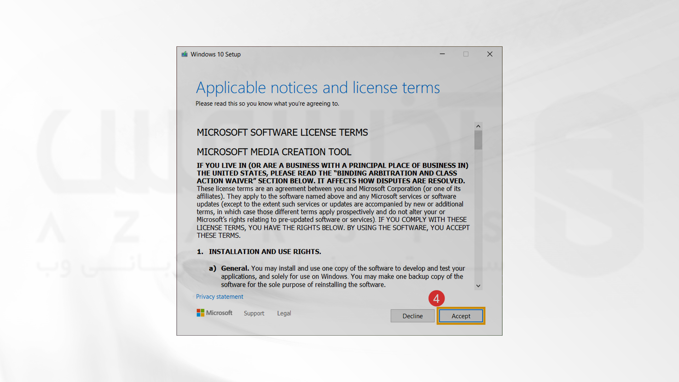The width and height of the screenshot is (679, 382).
Task: Click the Microsoft logo in the footer
Action: pos(214,313)
